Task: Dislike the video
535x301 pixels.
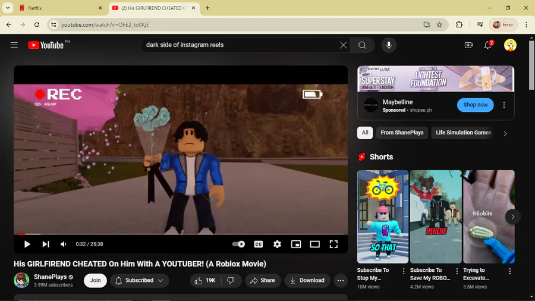Action: coord(231,281)
